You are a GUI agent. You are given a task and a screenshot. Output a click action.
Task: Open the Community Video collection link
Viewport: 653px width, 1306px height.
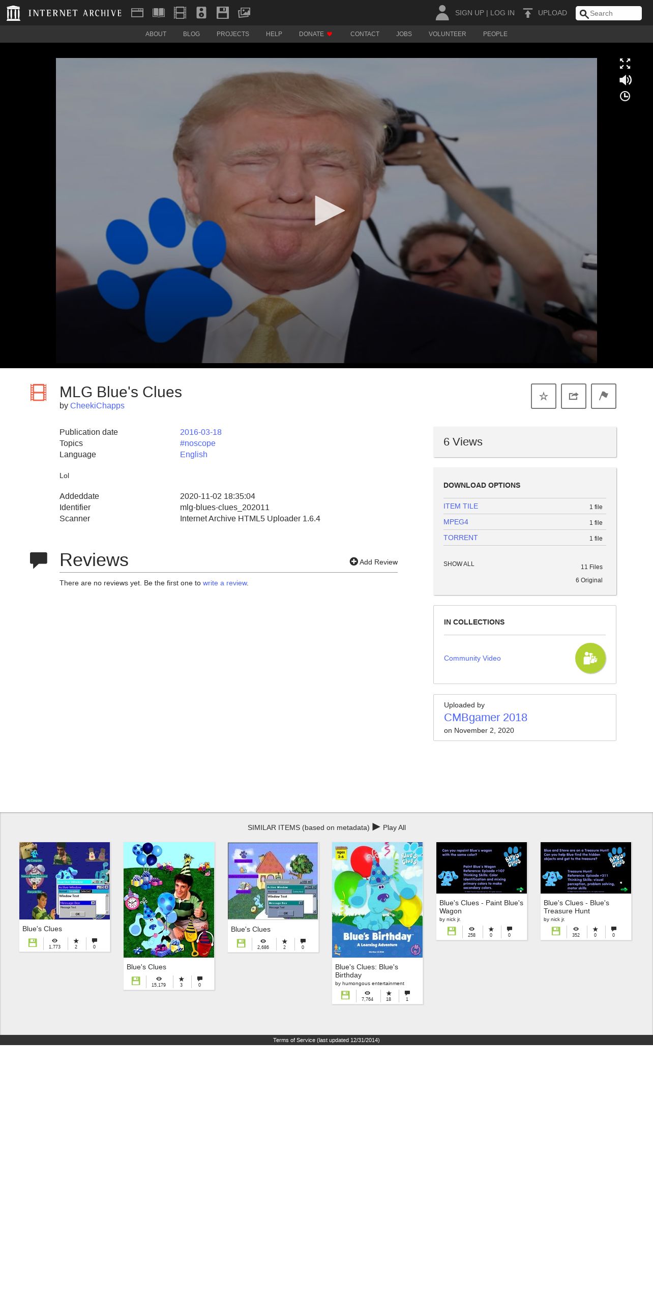(x=472, y=658)
